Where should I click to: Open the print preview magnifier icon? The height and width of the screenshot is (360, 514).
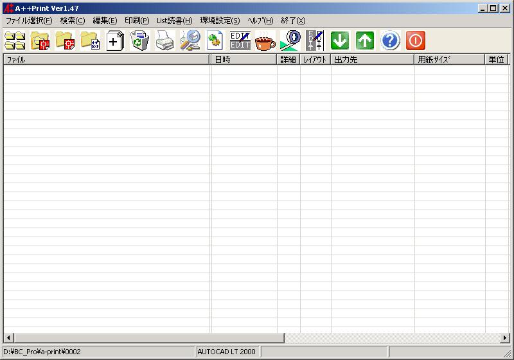click(190, 41)
